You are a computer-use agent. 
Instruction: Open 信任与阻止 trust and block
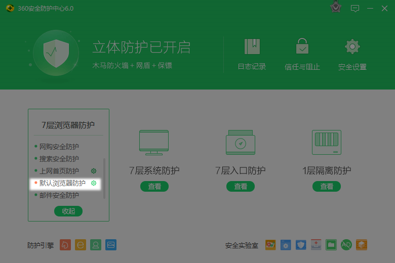click(302, 47)
